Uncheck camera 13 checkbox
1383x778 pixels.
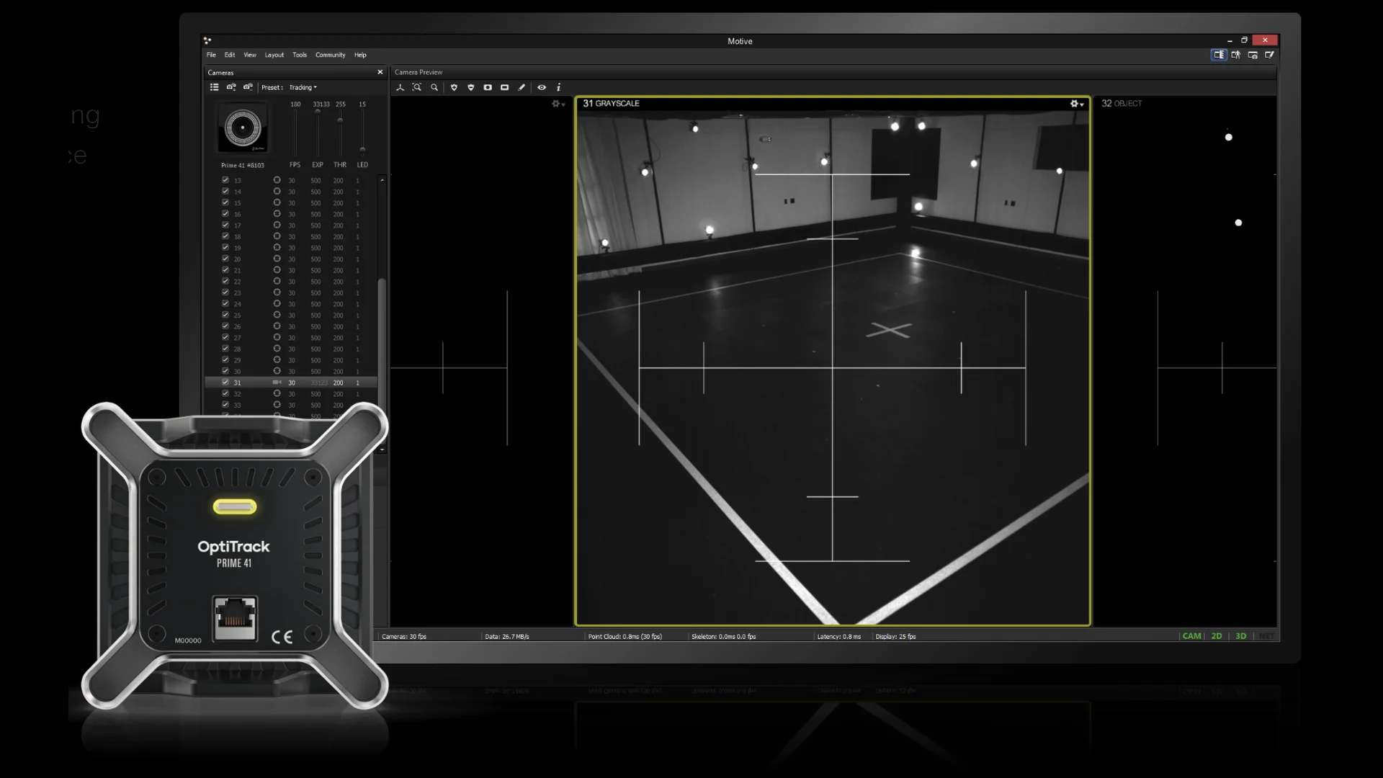pyautogui.click(x=225, y=180)
